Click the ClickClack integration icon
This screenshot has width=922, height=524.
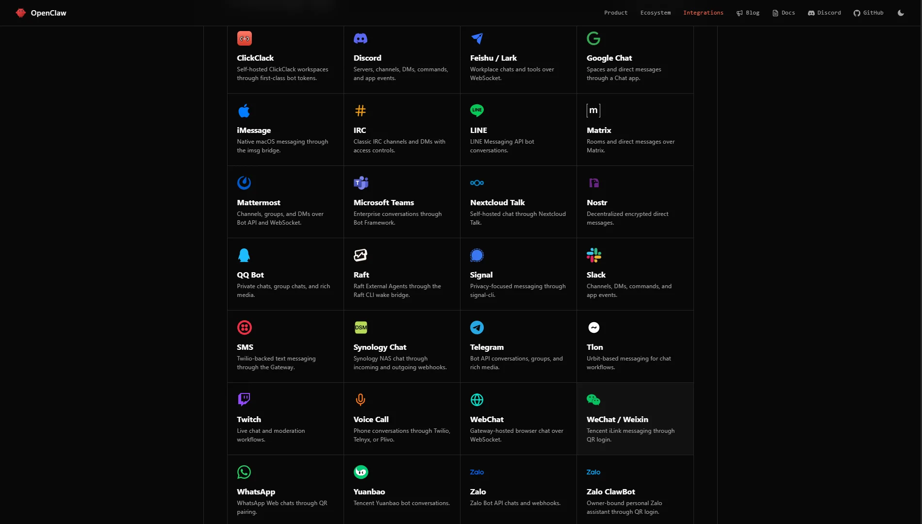tap(244, 38)
